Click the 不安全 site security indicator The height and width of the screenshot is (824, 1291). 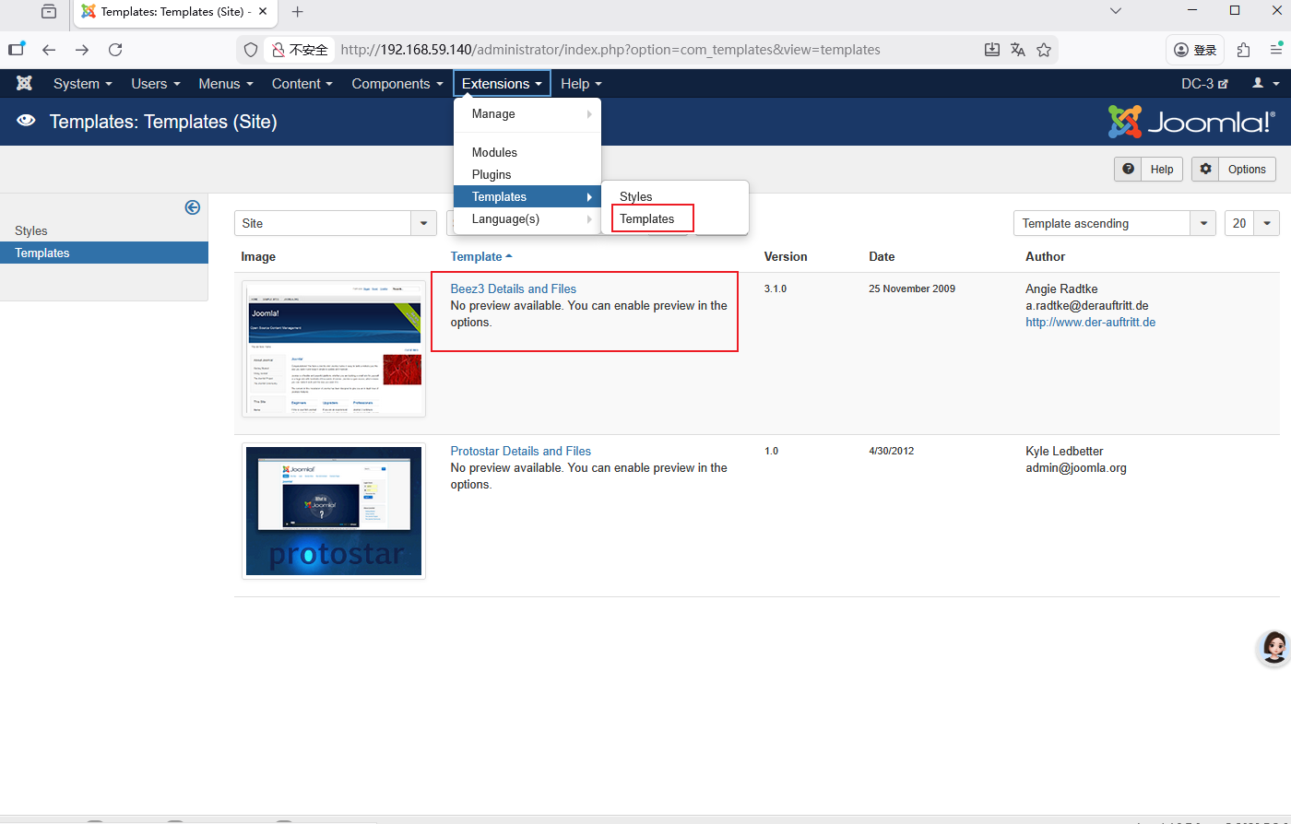tap(300, 50)
